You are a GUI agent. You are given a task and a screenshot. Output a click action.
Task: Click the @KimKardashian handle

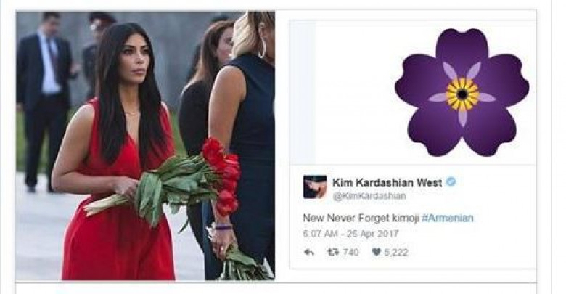point(369,196)
